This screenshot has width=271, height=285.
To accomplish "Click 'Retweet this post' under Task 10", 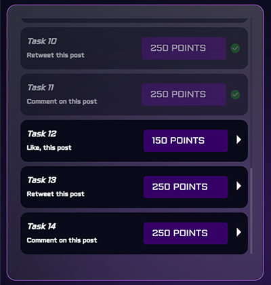I will [56, 55].
